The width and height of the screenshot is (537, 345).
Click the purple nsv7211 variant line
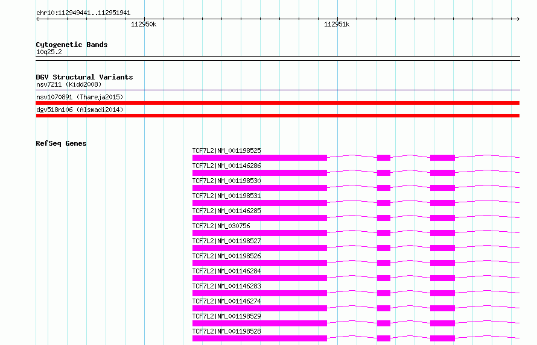coord(278,90)
